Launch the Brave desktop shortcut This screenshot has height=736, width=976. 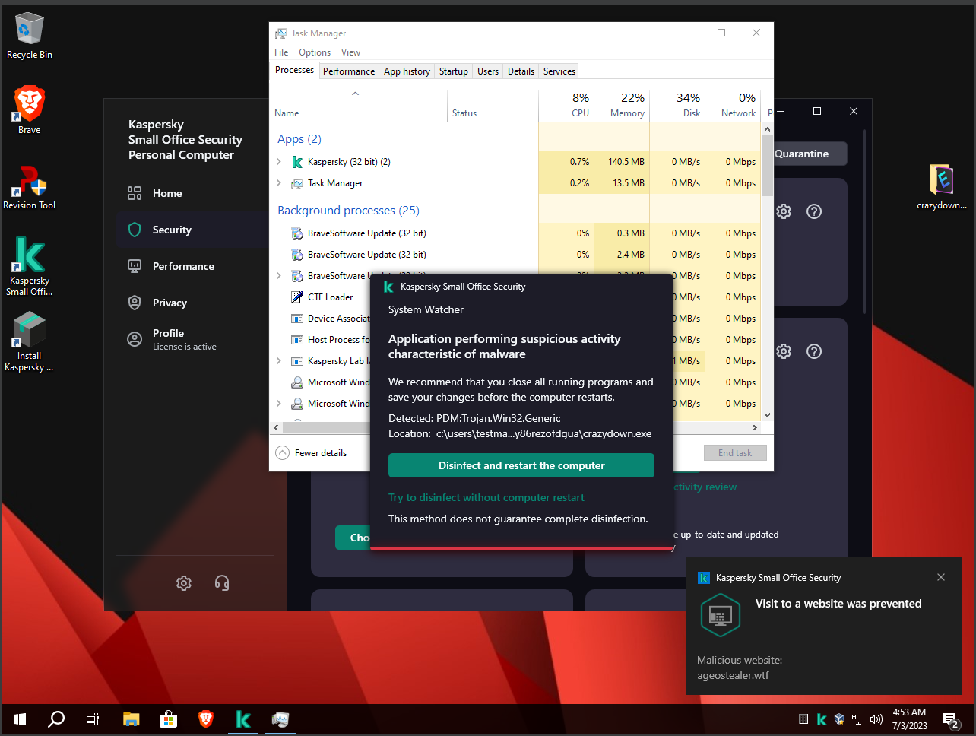pyautogui.click(x=29, y=110)
